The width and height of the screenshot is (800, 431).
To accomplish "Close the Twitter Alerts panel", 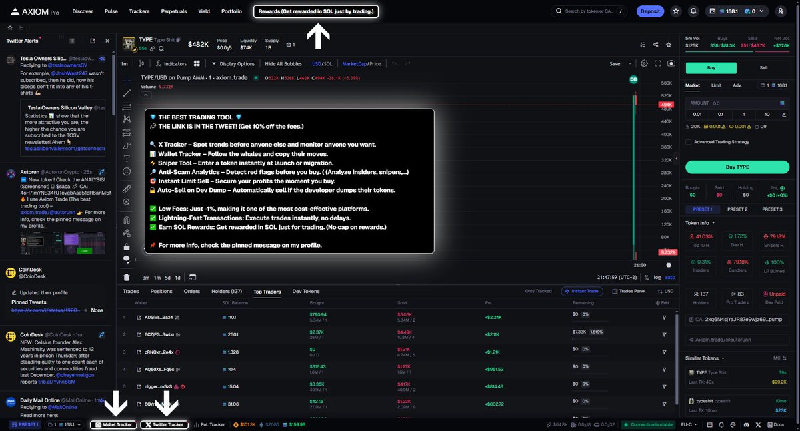I will [108, 41].
